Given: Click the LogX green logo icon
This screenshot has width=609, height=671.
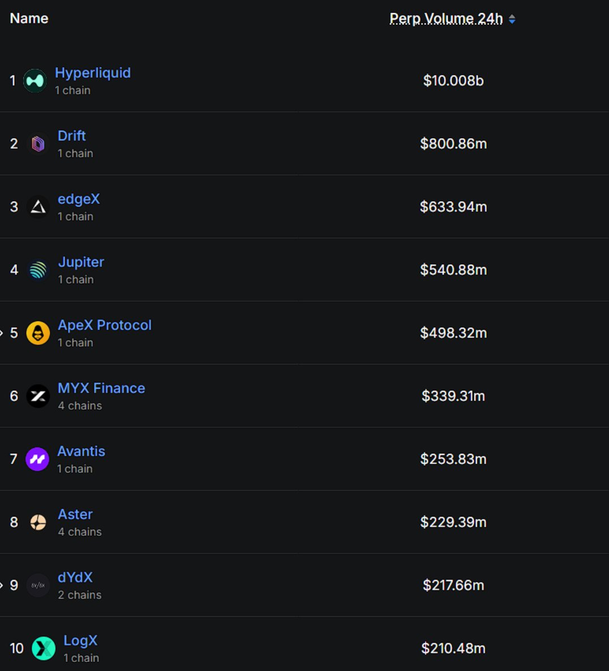Looking at the screenshot, I should (x=44, y=648).
